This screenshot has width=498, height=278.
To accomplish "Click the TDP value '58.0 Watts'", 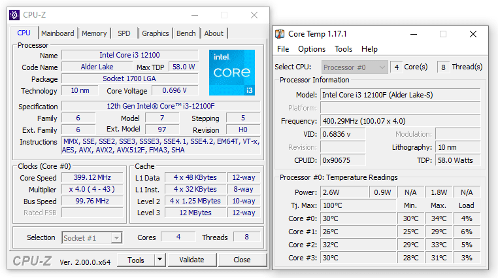I will tap(458, 160).
